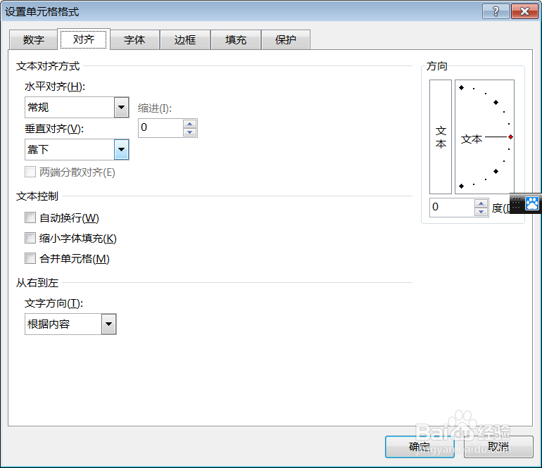Open the 边框 tab
Image resolution: width=542 pixels, height=468 pixels.
point(185,39)
